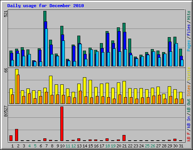
Task: Click the '521' hits axis label
Action: click(x=6, y=13)
